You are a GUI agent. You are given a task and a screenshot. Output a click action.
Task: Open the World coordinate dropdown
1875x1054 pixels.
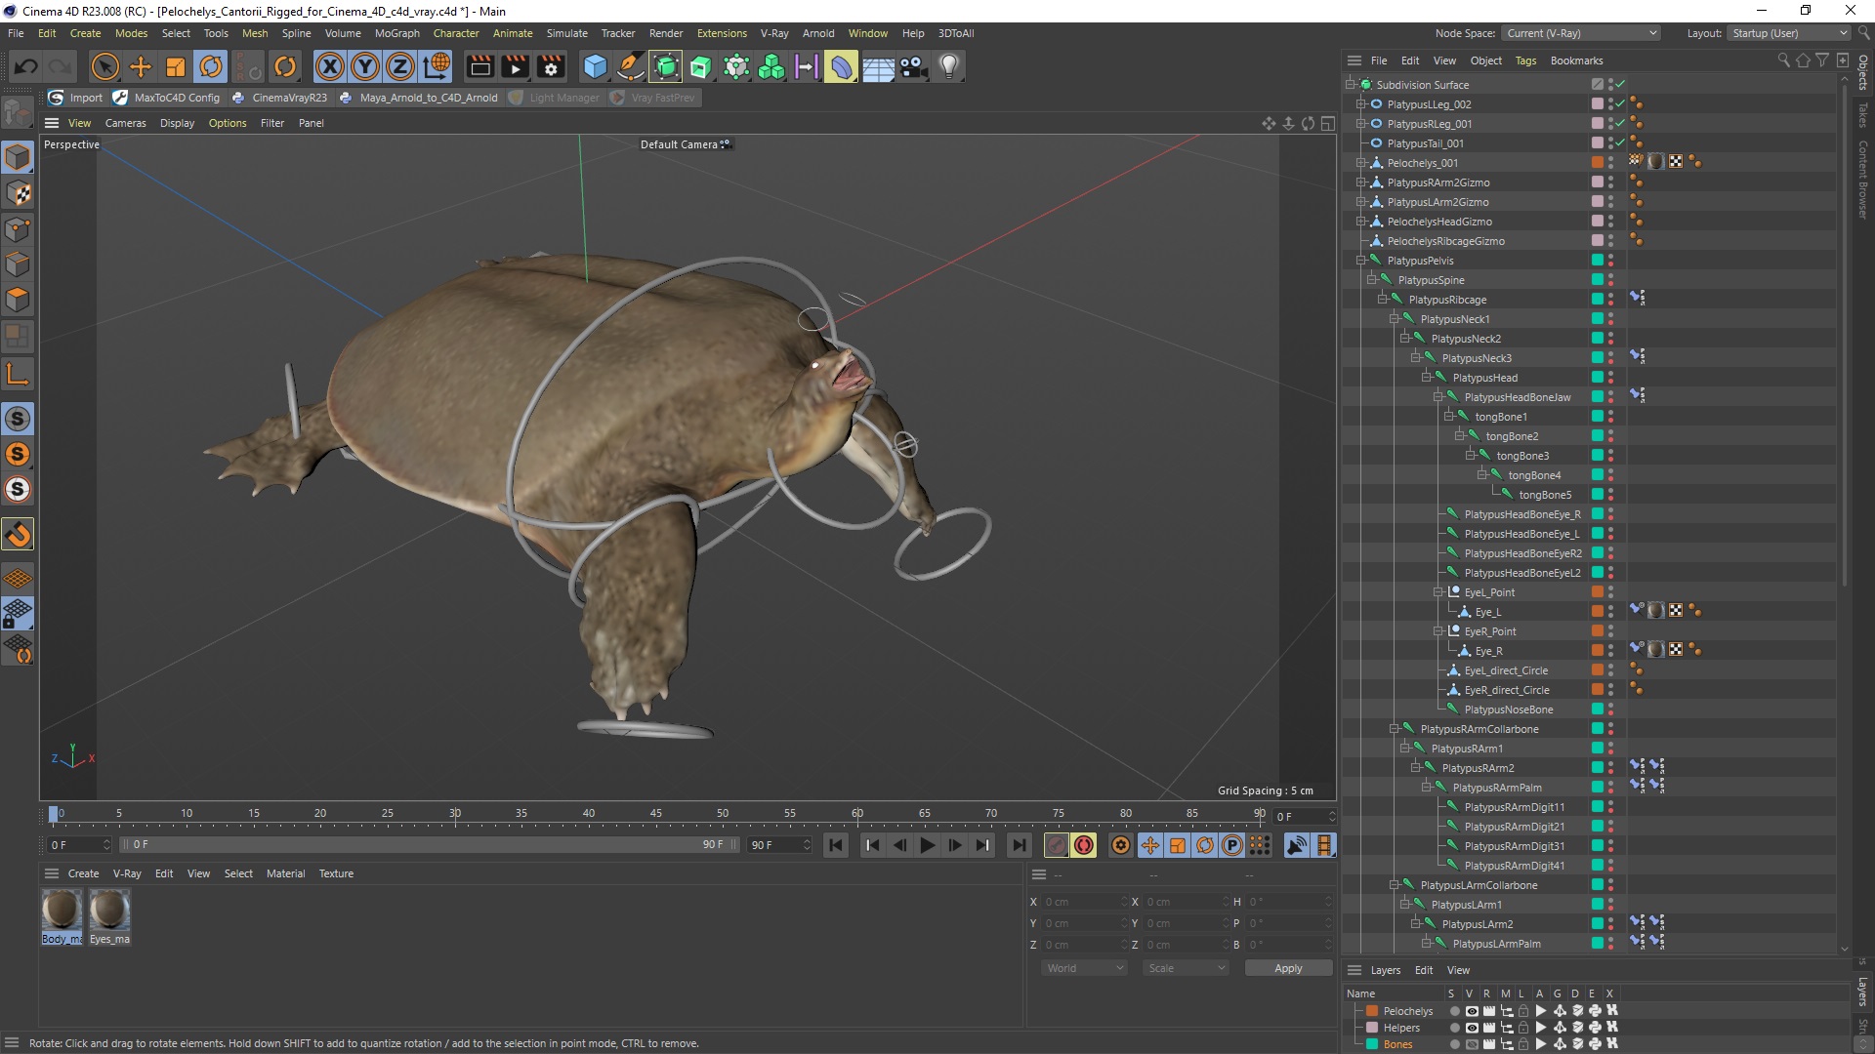pos(1084,968)
